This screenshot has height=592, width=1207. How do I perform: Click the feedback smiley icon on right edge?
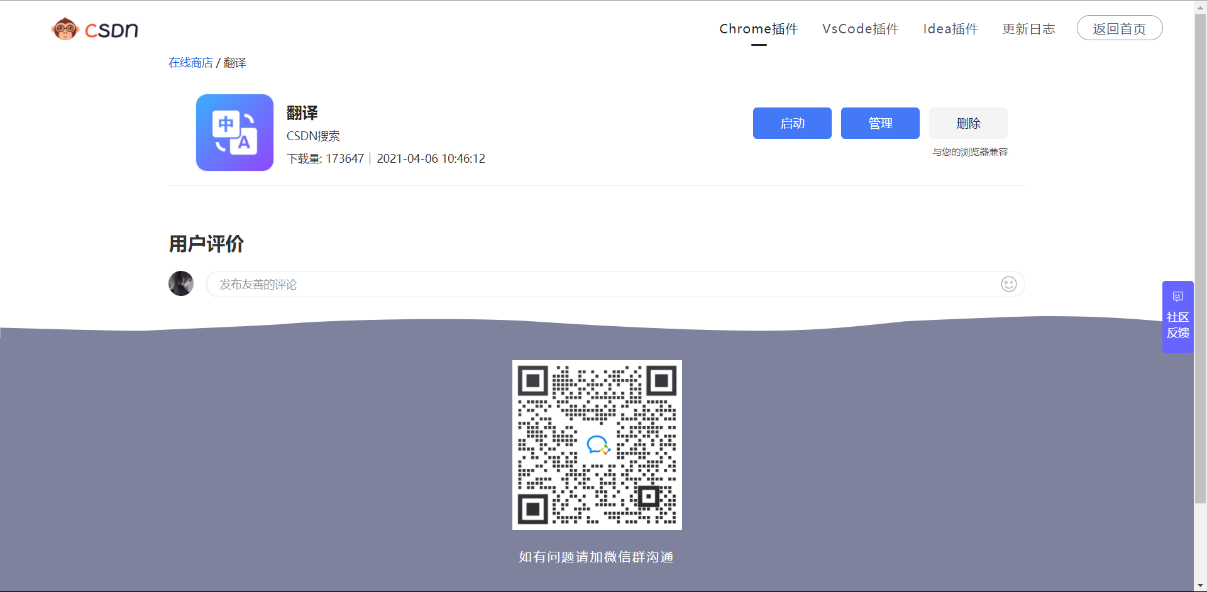tap(1177, 297)
